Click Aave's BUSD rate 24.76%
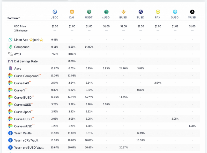207x153 pixels. 123,68
